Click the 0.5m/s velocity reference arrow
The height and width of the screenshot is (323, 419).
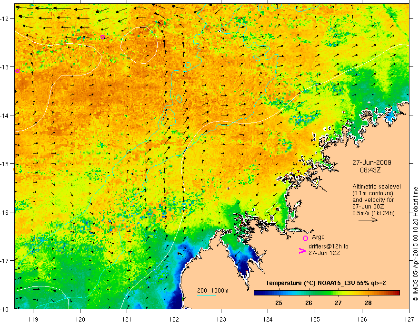click(x=368, y=220)
